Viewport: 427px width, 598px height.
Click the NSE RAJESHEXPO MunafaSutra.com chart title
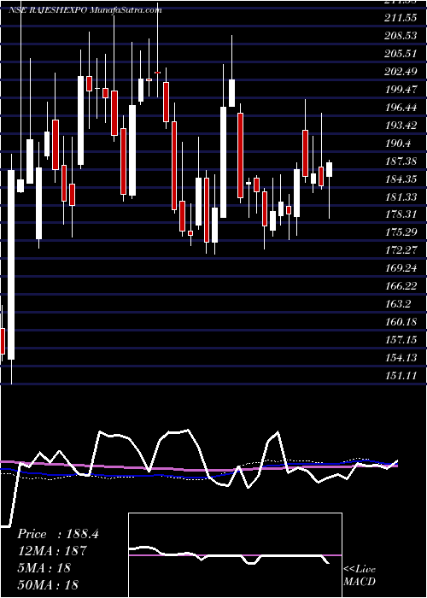(x=85, y=9)
